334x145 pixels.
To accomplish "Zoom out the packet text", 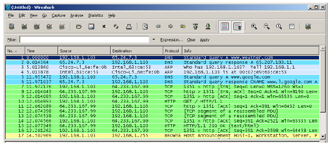I will pos(266,27).
